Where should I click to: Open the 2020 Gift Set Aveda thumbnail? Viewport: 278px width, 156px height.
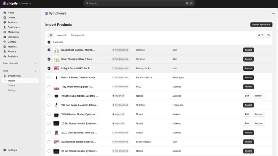tap(56, 133)
